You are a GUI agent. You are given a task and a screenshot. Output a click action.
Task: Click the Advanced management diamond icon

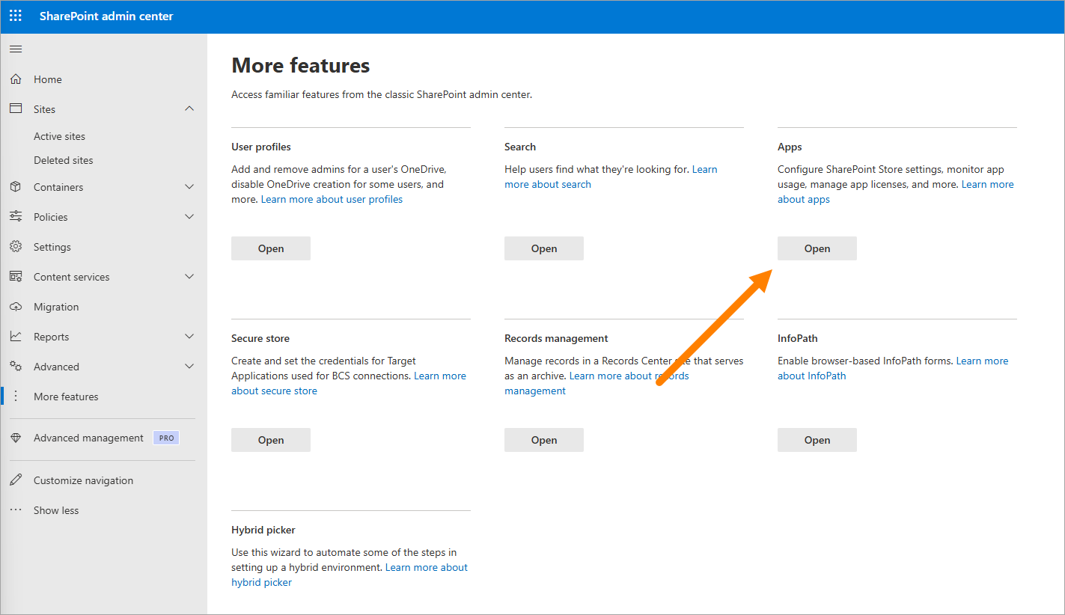pos(16,438)
